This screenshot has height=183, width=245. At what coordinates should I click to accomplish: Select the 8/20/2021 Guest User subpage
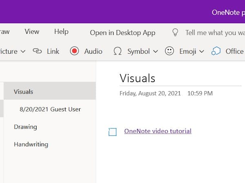(x=50, y=109)
